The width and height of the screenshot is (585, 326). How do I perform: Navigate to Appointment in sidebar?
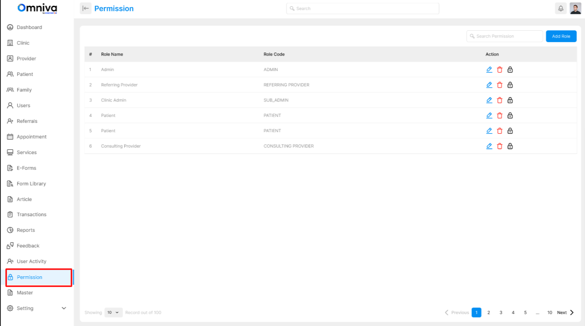[x=31, y=137]
